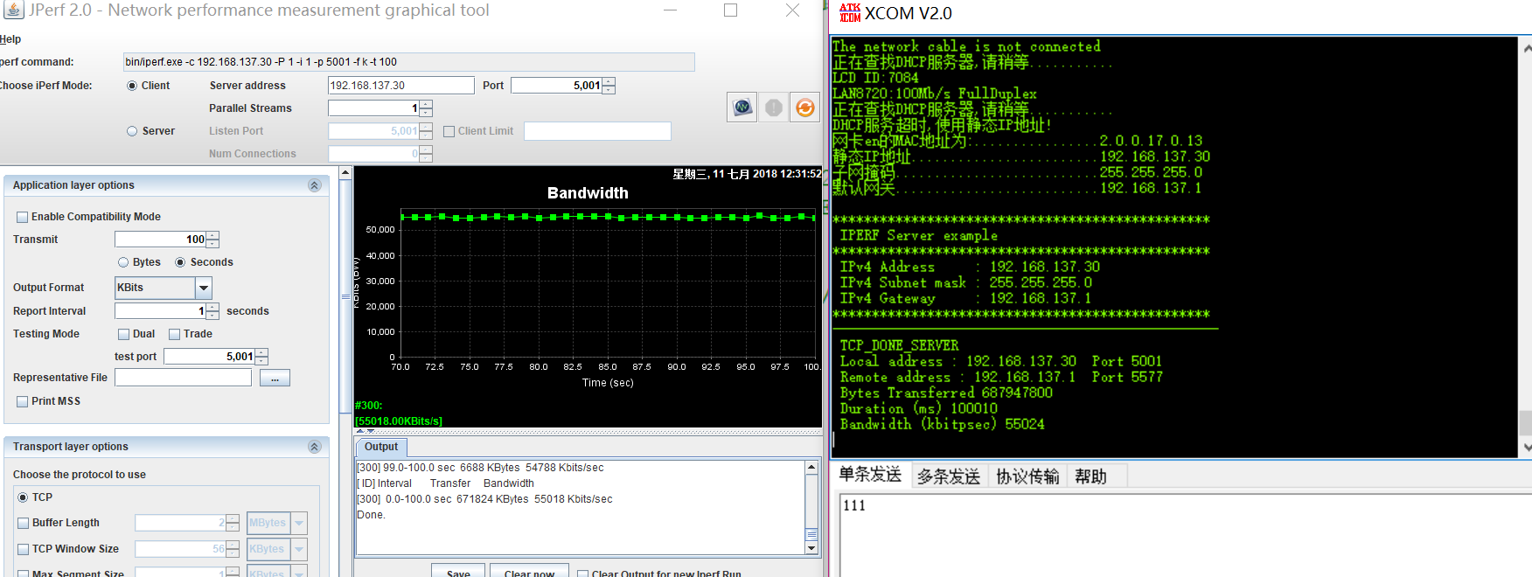Screen dimensions: 1532x577
Task: Click the output line ending 54788 Kbits/sec
Action: [x=480, y=468]
